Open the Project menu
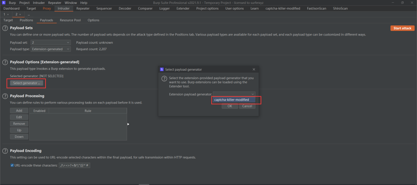 [x=24, y=3]
